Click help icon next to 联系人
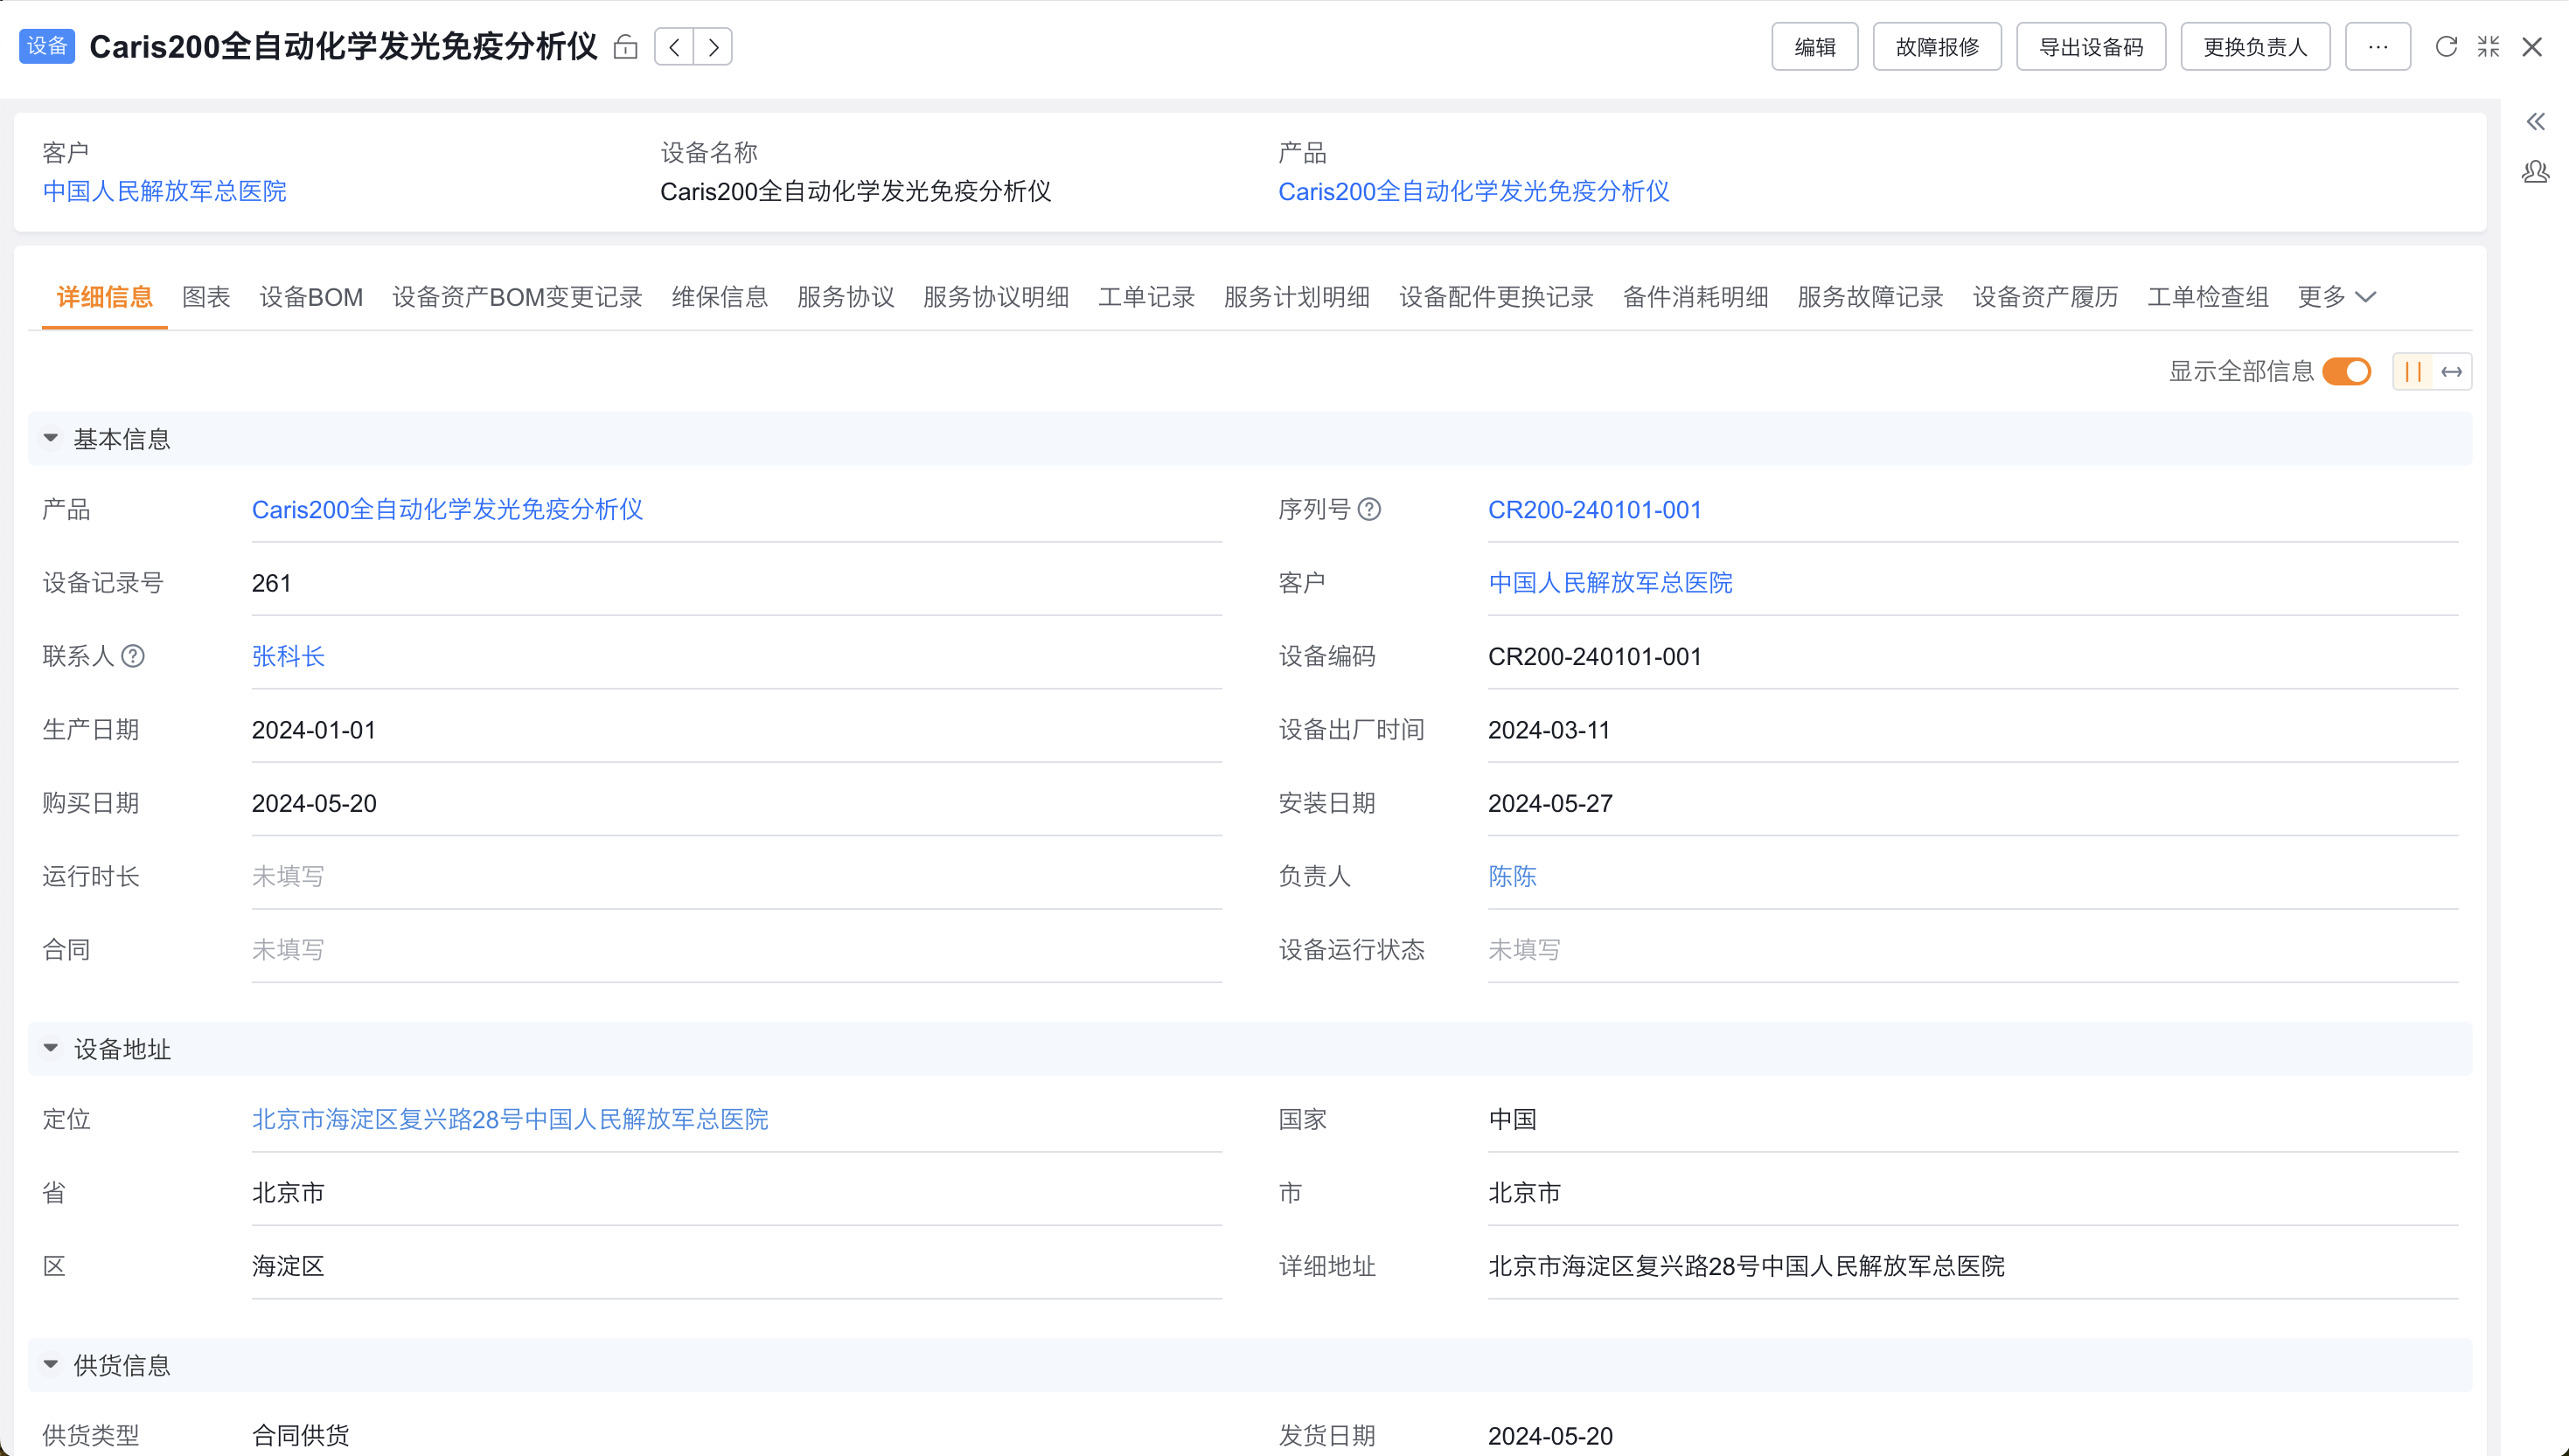The height and width of the screenshot is (1456, 2569). 133,656
